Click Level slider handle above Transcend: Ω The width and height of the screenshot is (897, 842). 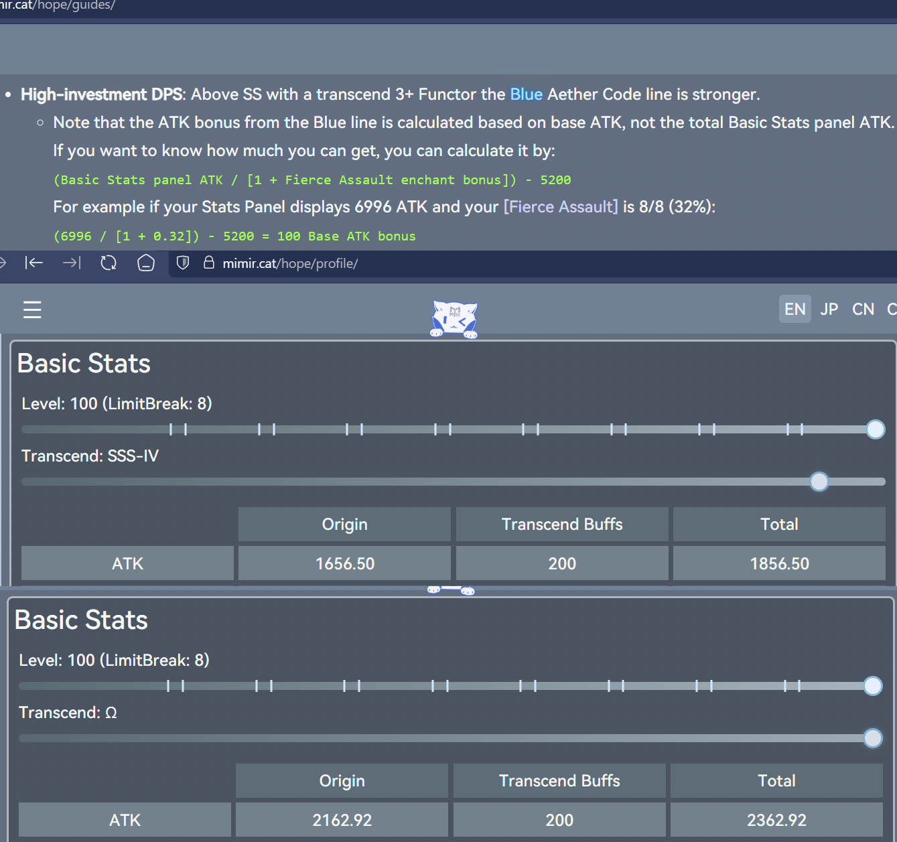coord(872,686)
